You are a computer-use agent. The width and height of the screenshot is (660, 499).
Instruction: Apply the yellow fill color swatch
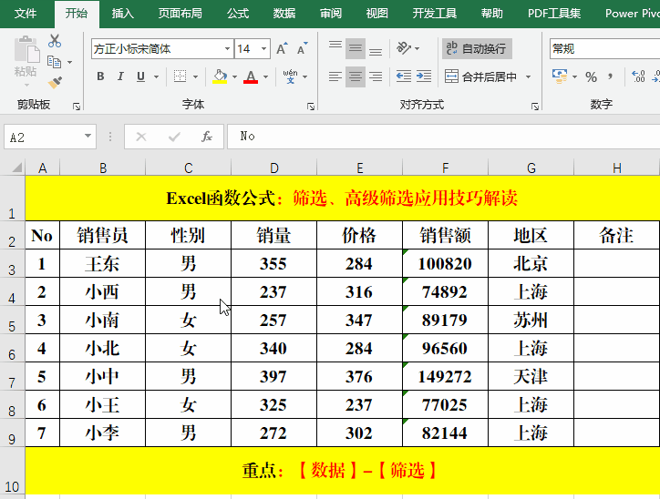point(220,77)
